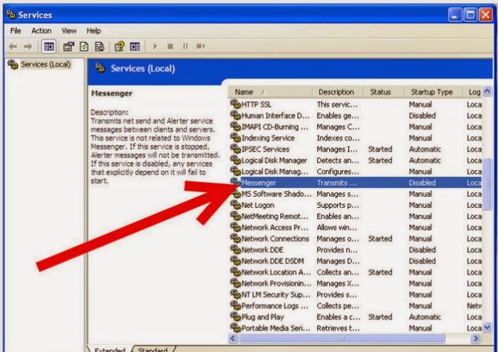Click the Human Interface D... service icon
Image resolution: width=498 pixels, height=352 pixels.
tap(236, 115)
